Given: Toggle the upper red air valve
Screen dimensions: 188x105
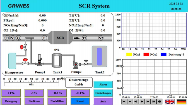Looking at the screenshot, I should click(x=24, y=47).
